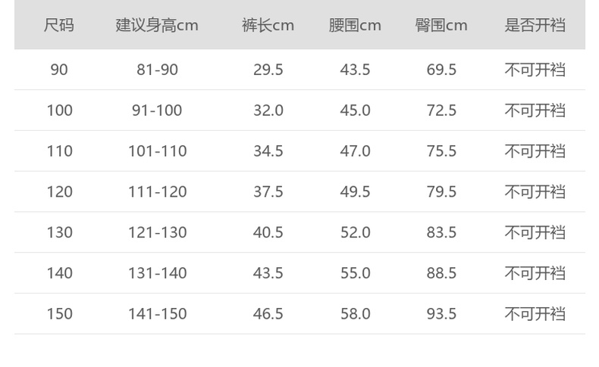Viewport: 599px width, 367px height.
Task: Select the 83.5 hip value cell
Action: tap(441, 232)
